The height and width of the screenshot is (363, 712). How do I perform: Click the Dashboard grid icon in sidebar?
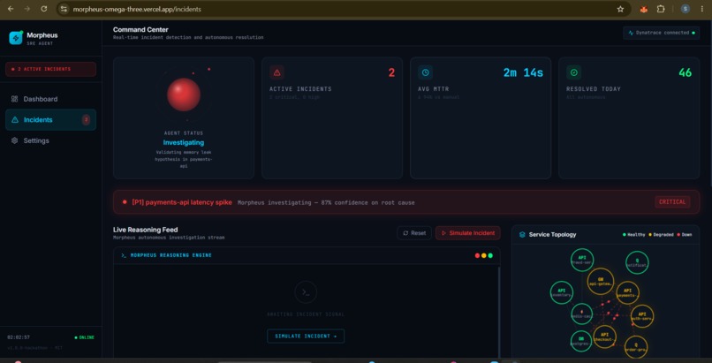pos(14,99)
